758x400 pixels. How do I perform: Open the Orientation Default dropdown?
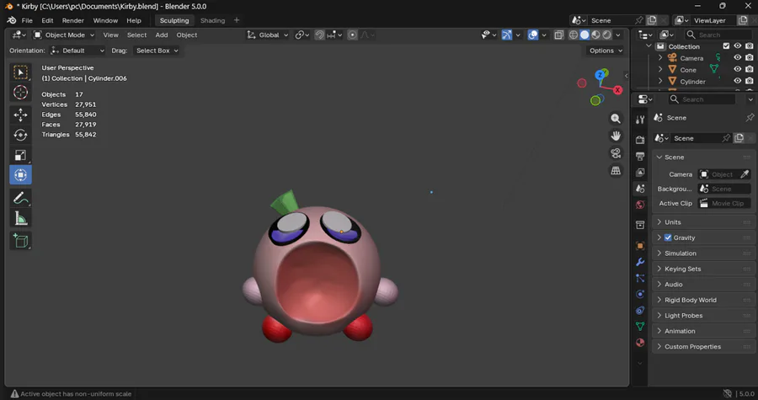pyautogui.click(x=77, y=51)
